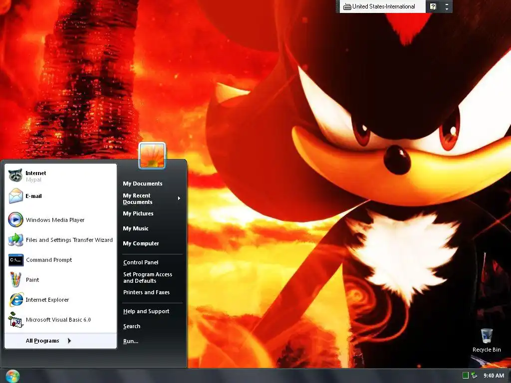Click the green square tray icon
This screenshot has height=383, width=511.
(x=466, y=376)
